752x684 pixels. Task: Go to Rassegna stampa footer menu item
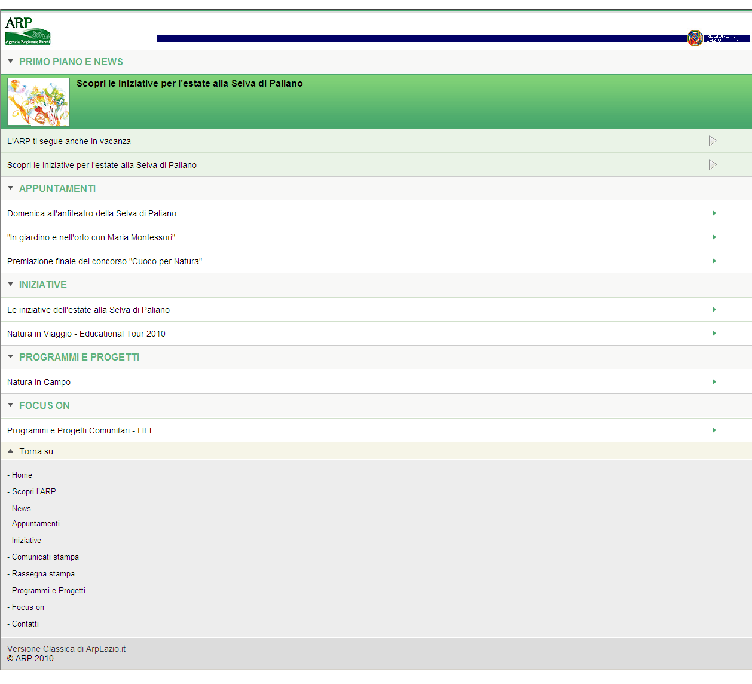point(43,574)
